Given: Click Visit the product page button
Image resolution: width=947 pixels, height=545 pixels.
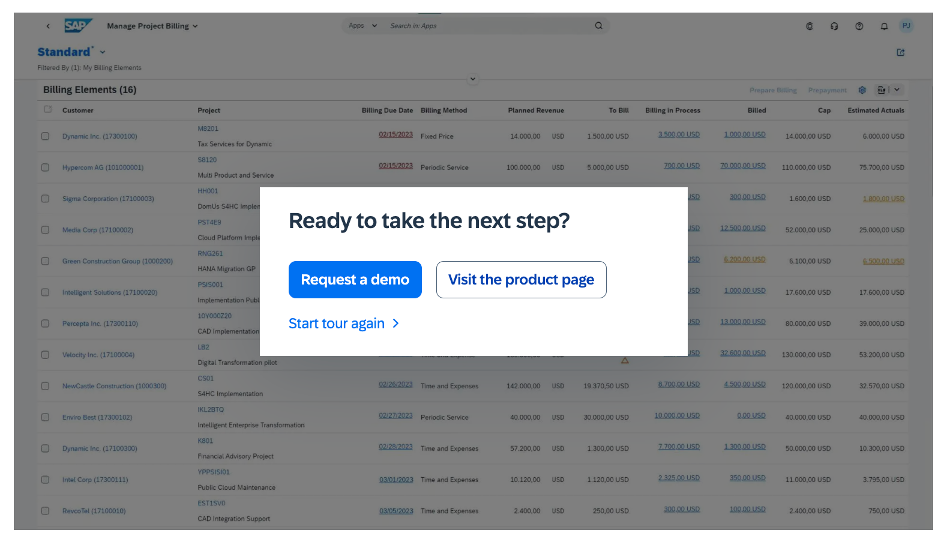Looking at the screenshot, I should tap(521, 280).
